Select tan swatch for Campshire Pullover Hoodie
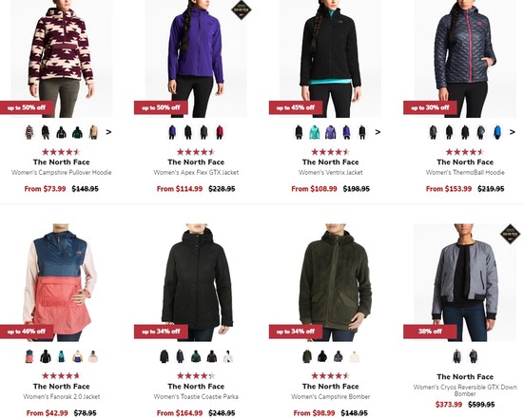523x418 pixels. [x=93, y=132]
